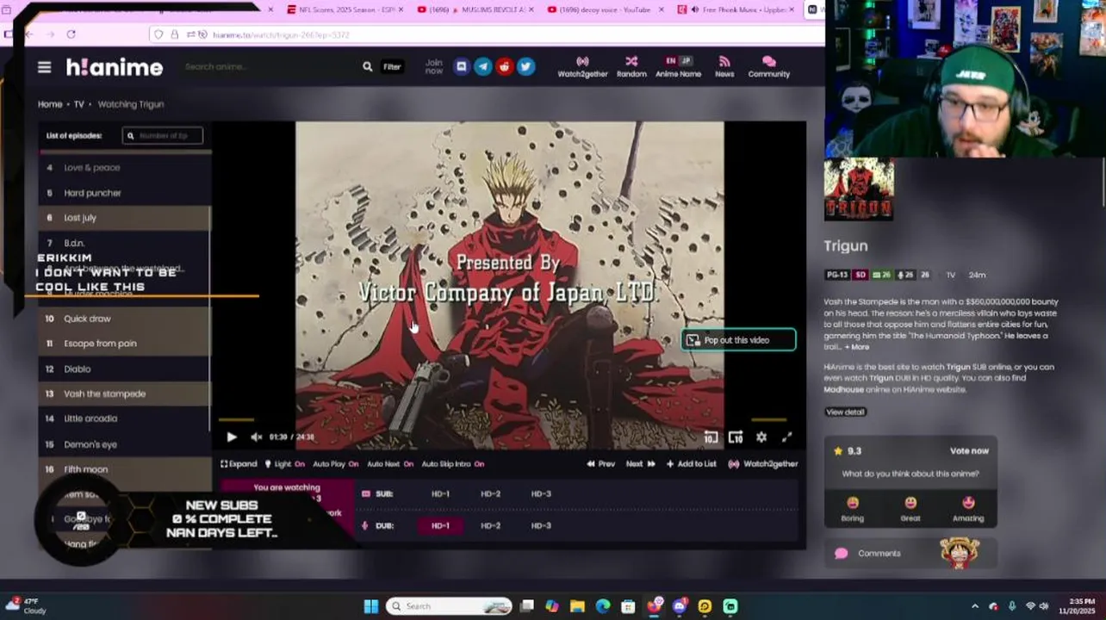Go to the Next episode
The height and width of the screenshot is (620, 1106).
click(x=640, y=464)
